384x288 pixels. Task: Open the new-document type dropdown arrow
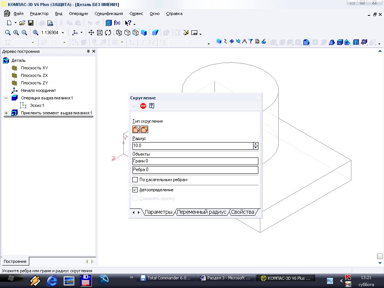tap(15, 23)
